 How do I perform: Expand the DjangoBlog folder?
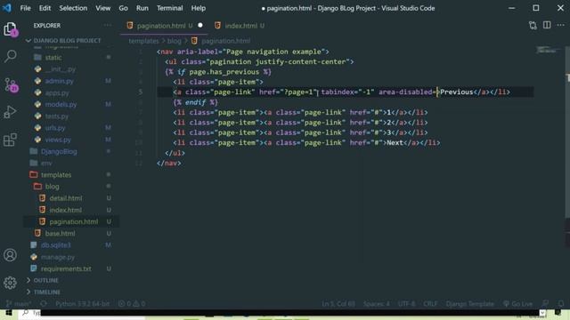[x=59, y=152]
